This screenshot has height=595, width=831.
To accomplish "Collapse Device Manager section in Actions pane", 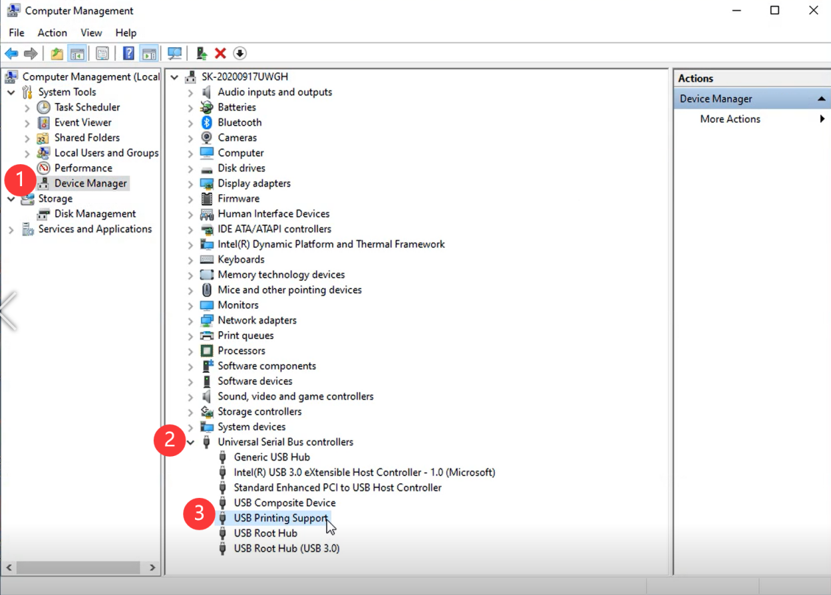I will (821, 99).
